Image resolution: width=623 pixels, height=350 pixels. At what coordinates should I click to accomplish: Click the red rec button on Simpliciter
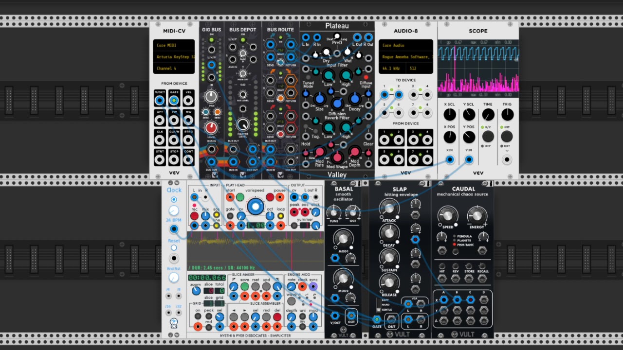pyautogui.click(x=194, y=215)
